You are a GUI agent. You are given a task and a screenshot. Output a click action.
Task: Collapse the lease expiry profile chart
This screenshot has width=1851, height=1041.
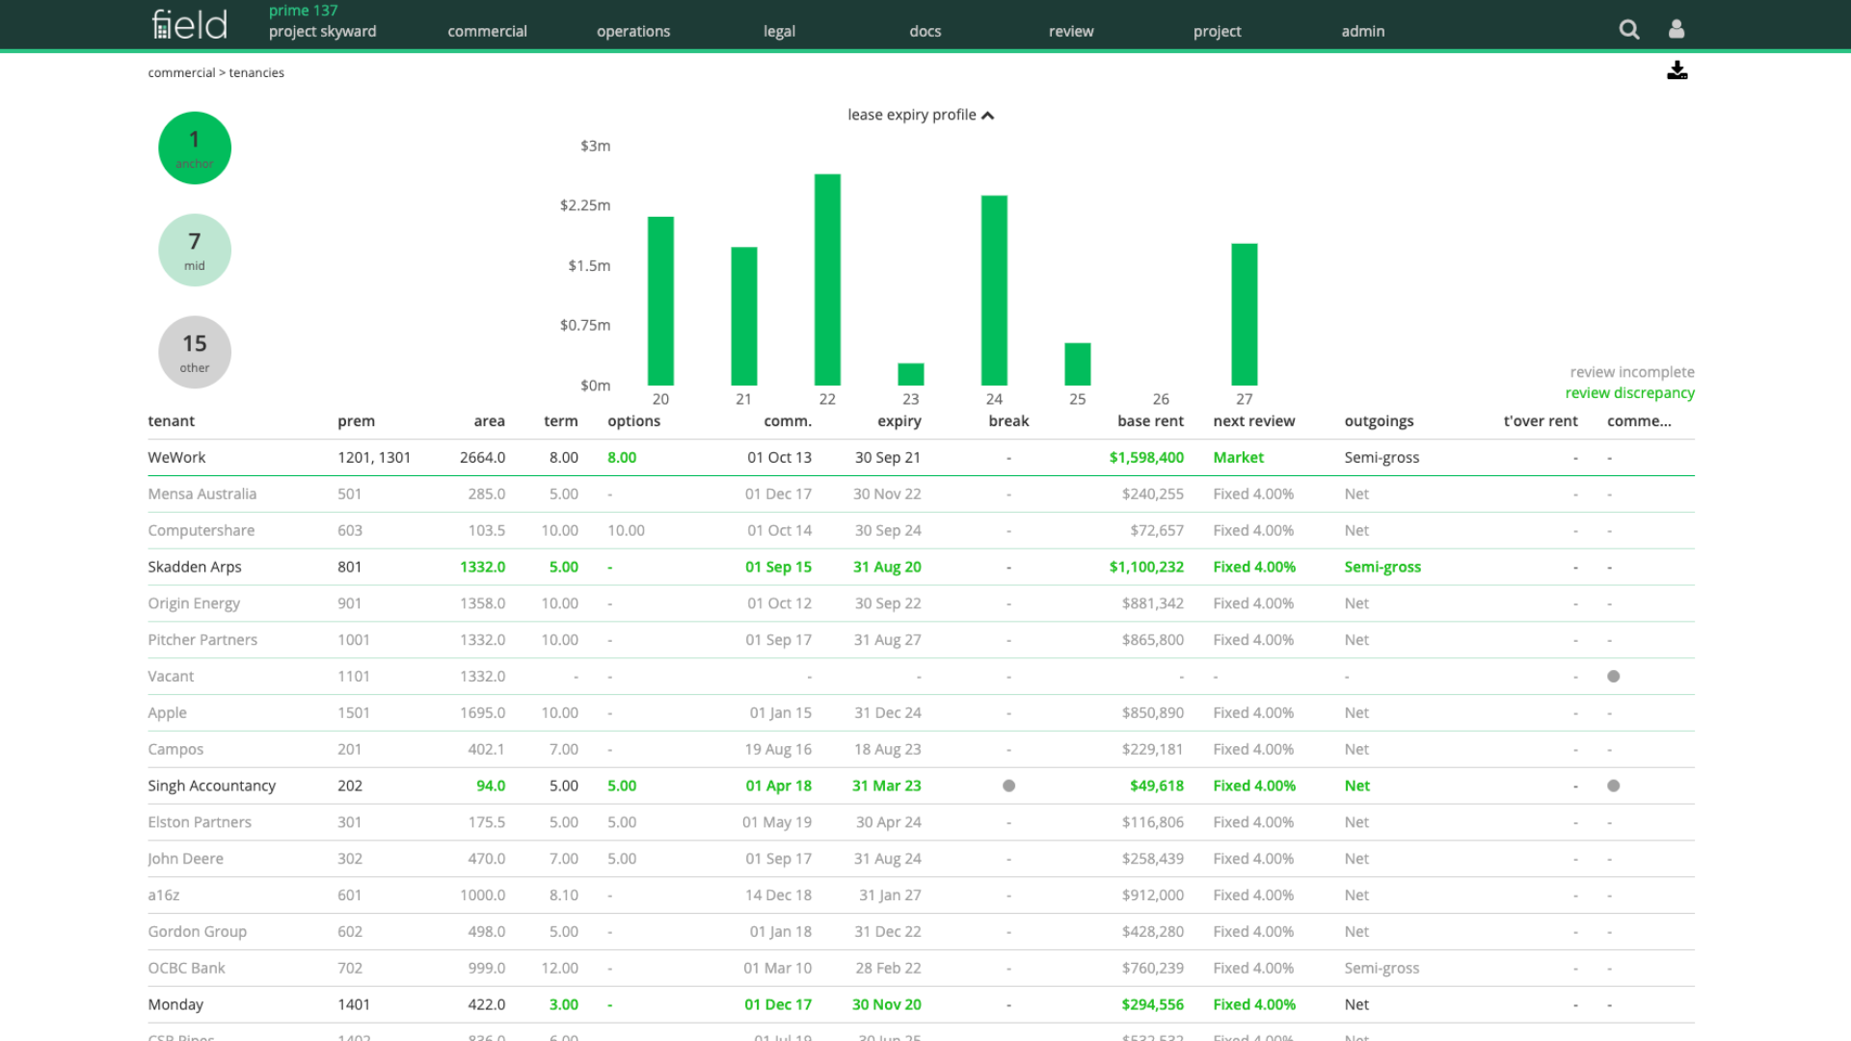[921, 115]
